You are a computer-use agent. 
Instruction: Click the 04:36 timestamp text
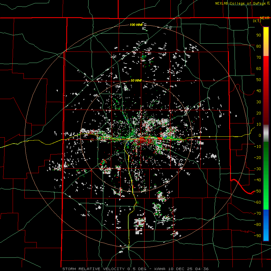click(x=202, y=269)
